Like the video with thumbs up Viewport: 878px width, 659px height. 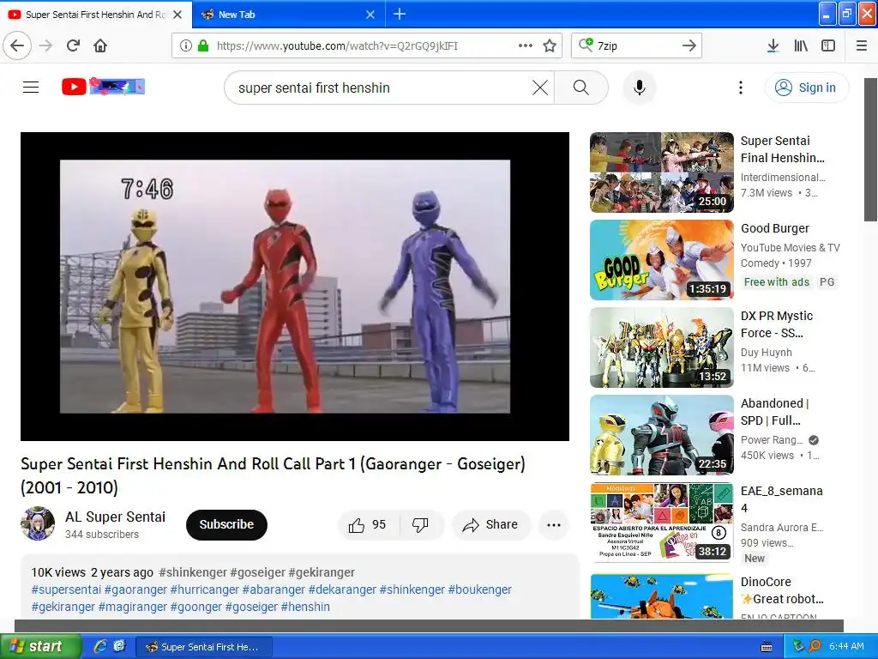(x=368, y=524)
